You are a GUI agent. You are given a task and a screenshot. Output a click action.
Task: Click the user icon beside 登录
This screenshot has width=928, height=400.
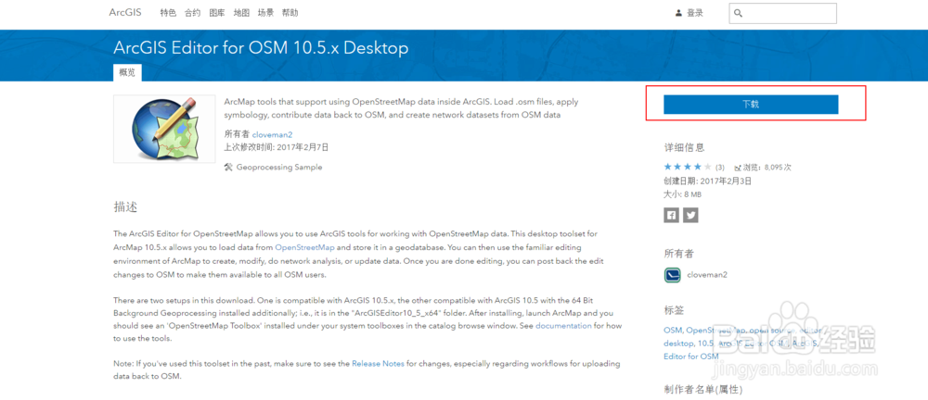click(x=679, y=13)
